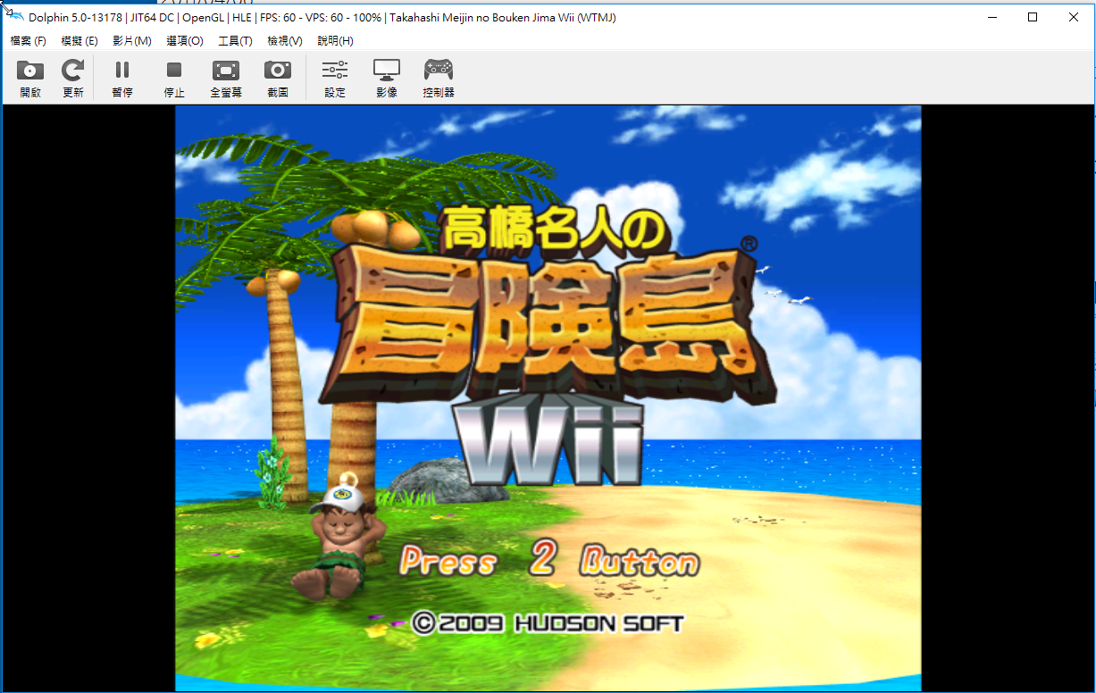The height and width of the screenshot is (693, 1096).
Task: Open the 說明(H) Help menu
Action: coord(336,41)
